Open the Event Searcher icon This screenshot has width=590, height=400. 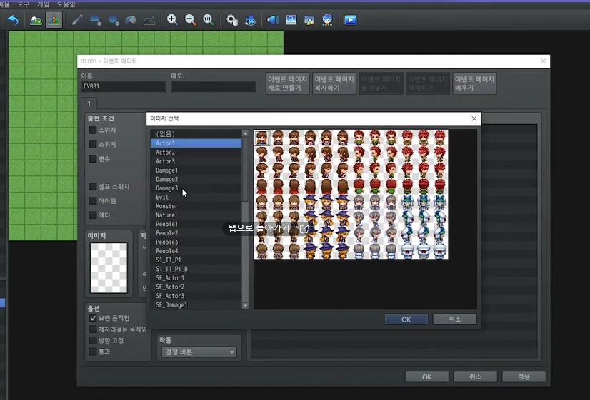291,20
